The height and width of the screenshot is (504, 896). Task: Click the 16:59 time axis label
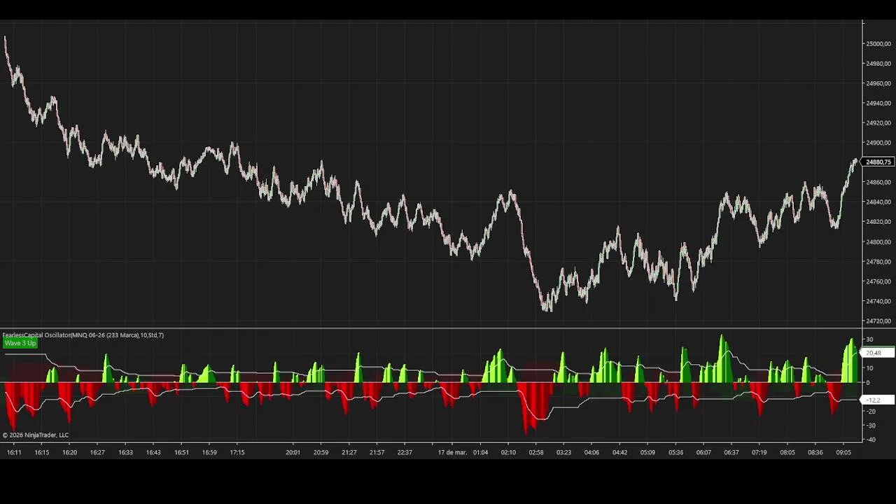pyautogui.click(x=209, y=453)
